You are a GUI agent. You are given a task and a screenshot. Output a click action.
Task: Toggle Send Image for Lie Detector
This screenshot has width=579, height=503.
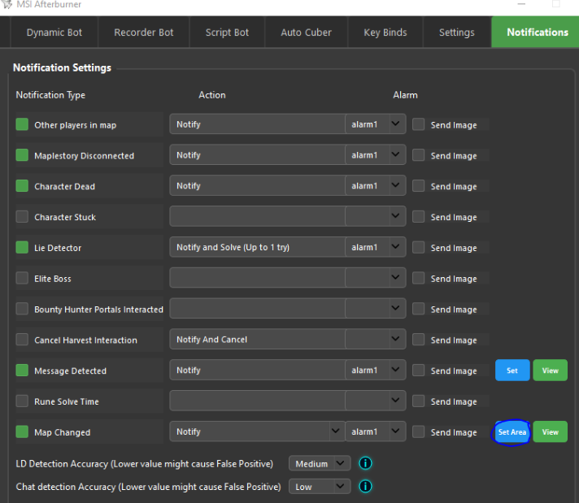[x=419, y=248]
